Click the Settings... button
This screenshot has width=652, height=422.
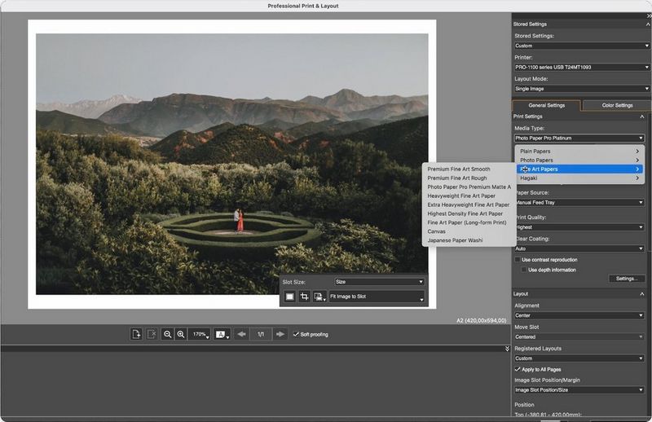point(626,279)
